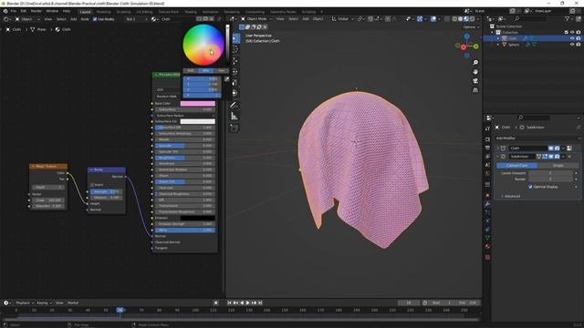Click the current frame marker in timeline
584x328 pixels.
120,310
